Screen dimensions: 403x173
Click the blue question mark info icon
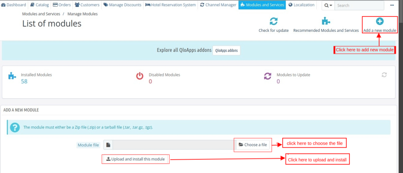15,127
